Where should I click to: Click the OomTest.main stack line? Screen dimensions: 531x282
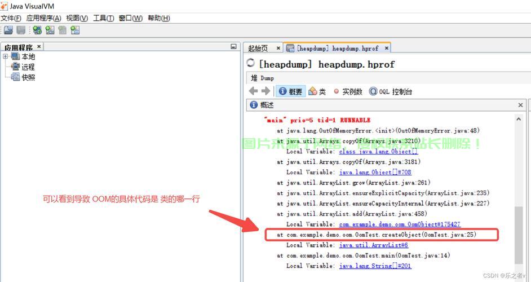(364, 255)
